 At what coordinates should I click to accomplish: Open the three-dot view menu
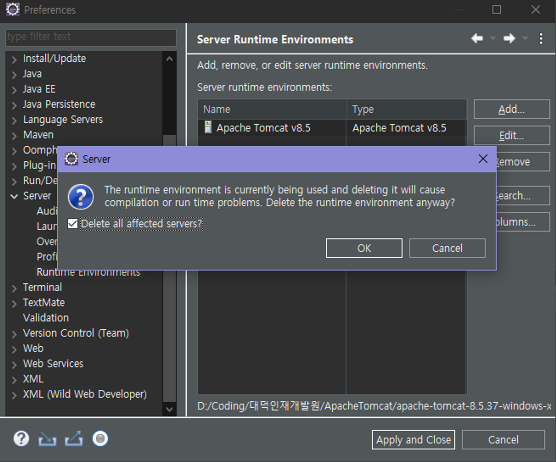(541, 39)
